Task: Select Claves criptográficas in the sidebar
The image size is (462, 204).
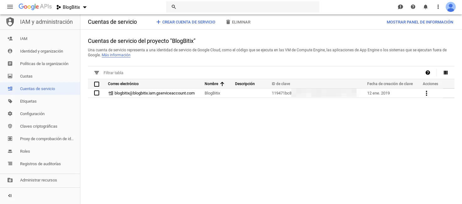Action: (39, 126)
